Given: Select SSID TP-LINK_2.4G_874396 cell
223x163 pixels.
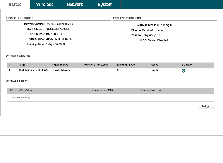Looking at the screenshot, I should 33,70.
